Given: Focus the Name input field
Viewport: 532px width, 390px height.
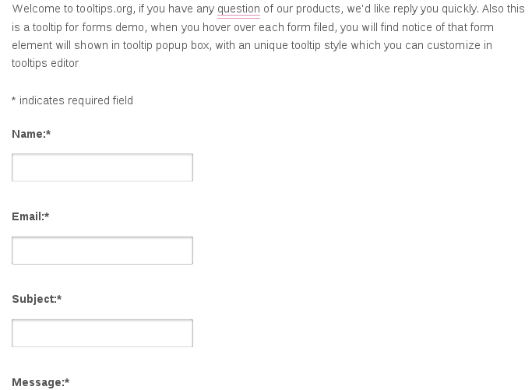Looking at the screenshot, I should (x=102, y=167).
